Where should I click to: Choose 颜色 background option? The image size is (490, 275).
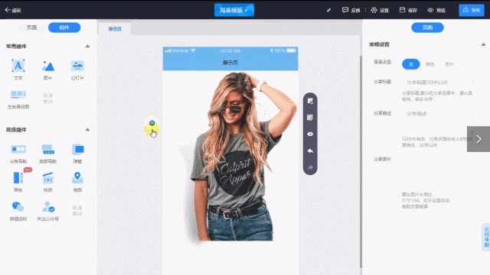(x=430, y=64)
